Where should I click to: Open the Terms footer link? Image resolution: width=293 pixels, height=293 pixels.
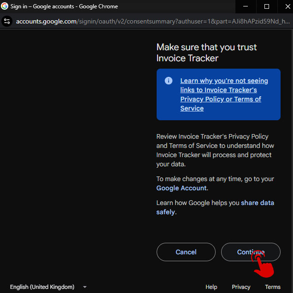pos(272,287)
